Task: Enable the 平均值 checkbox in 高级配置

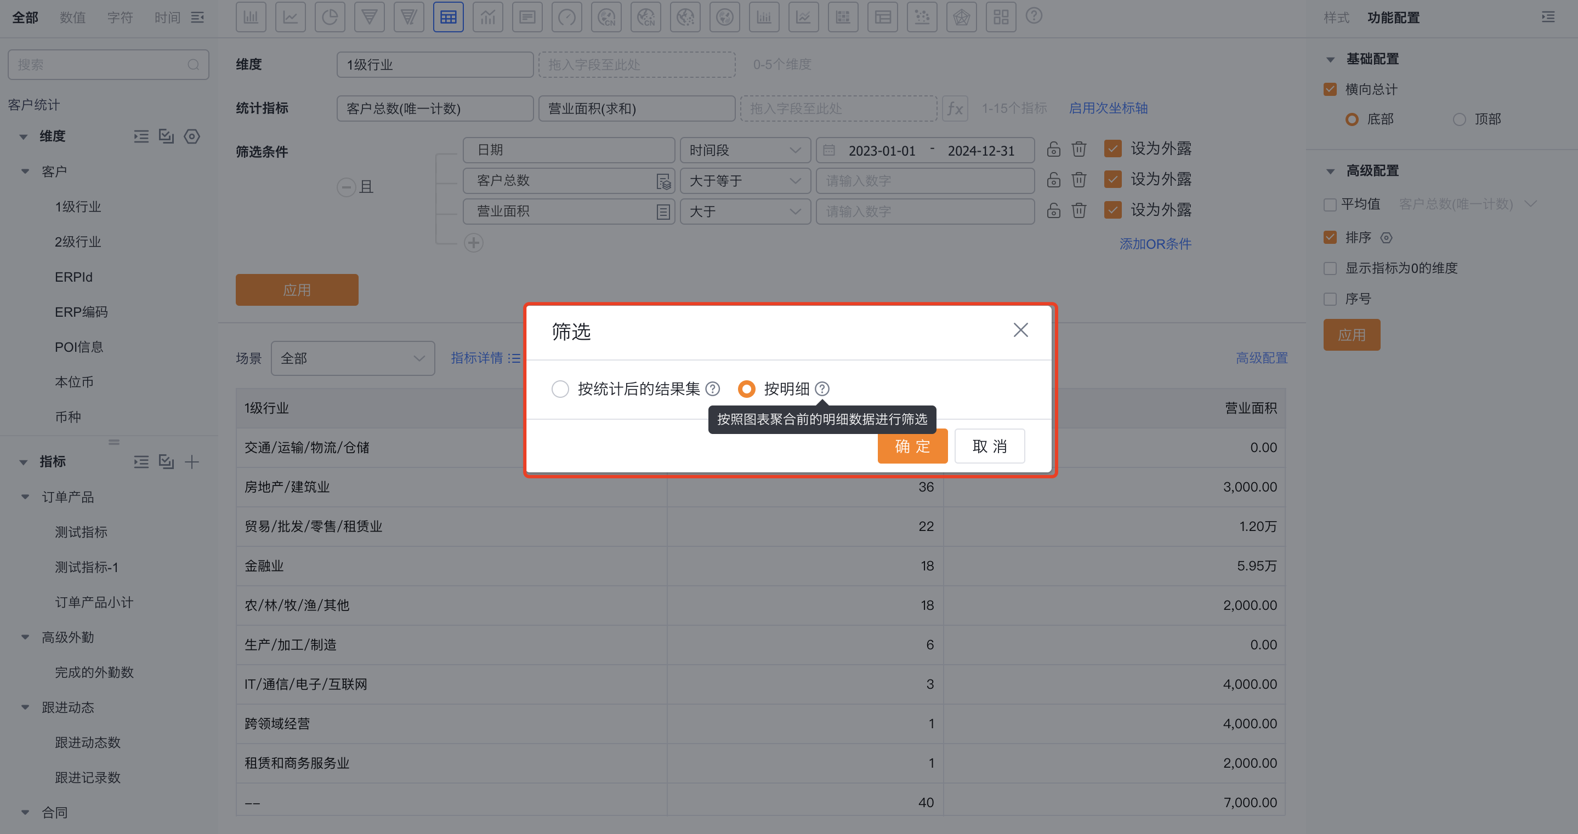Action: (1330, 204)
